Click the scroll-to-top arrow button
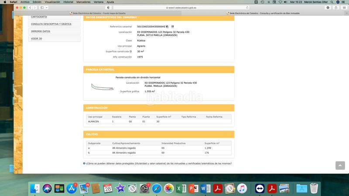 [340, 166]
